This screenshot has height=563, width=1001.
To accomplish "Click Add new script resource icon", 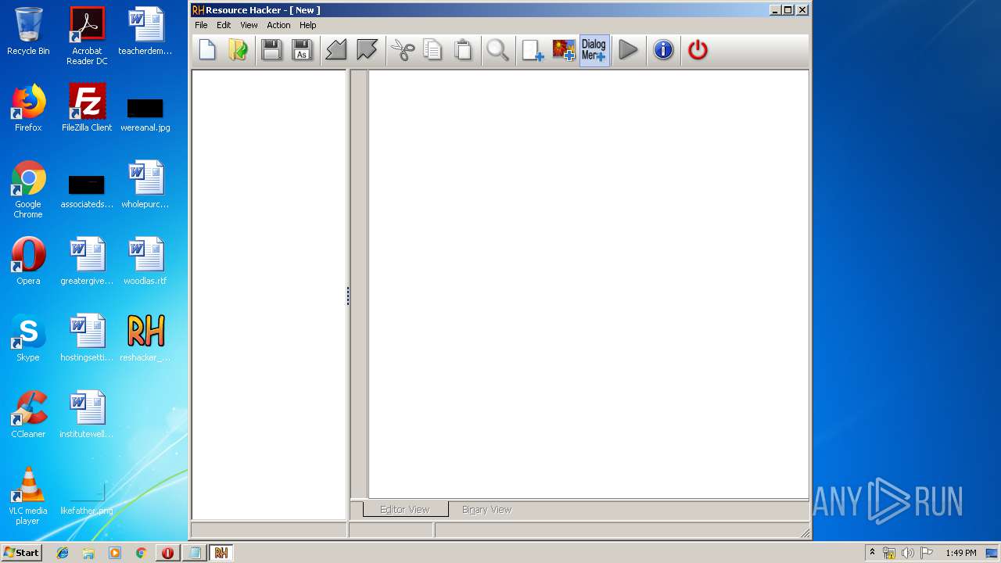I will tap(533, 50).
